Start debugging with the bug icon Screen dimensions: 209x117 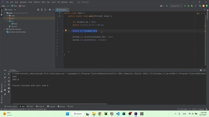point(188,6)
